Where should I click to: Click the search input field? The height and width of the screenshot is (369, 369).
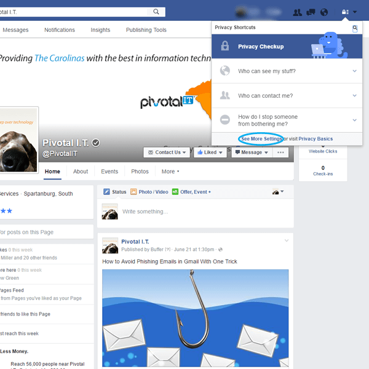73,12
